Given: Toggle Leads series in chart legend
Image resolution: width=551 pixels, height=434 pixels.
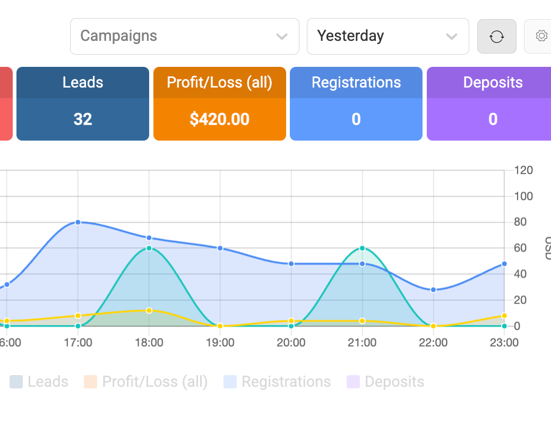Looking at the screenshot, I should 39,381.
